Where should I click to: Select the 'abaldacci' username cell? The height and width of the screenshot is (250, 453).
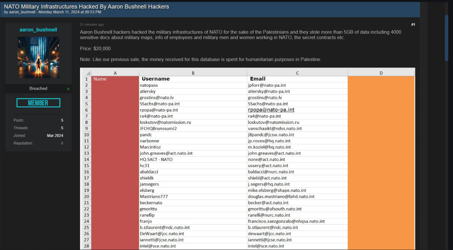tap(193, 172)
